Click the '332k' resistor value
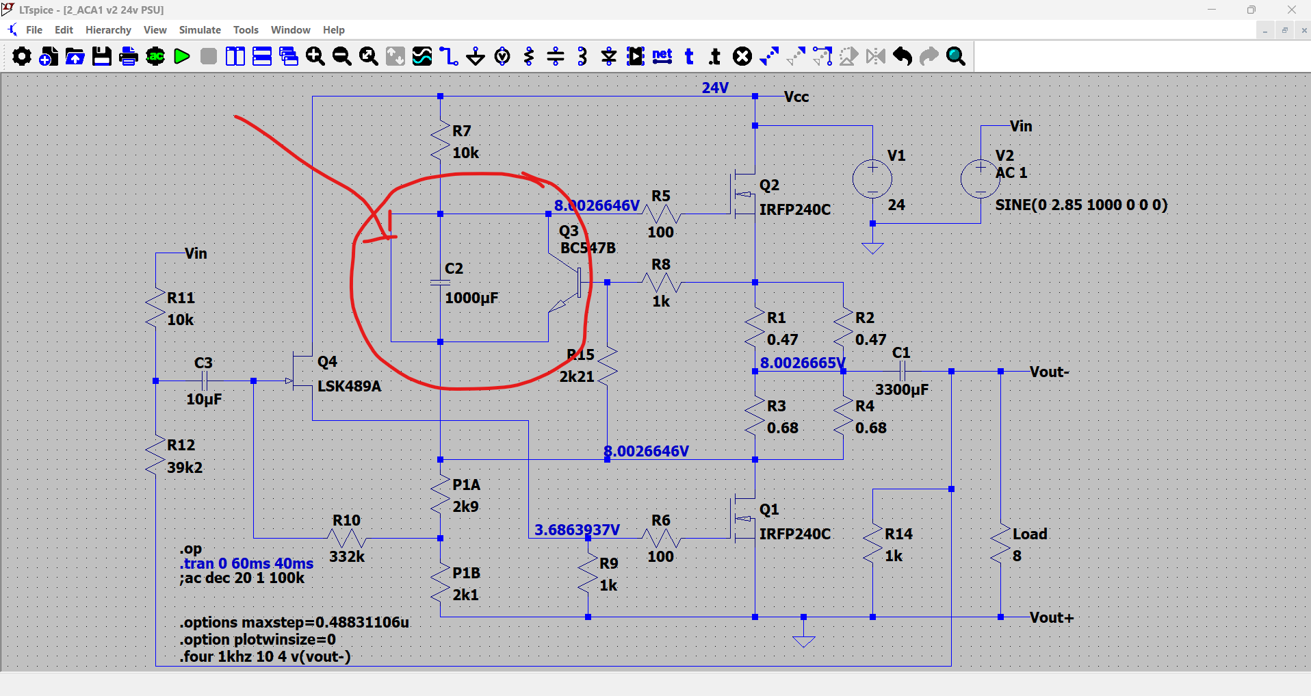1311x696 pixels. click(x=347, y=556)
